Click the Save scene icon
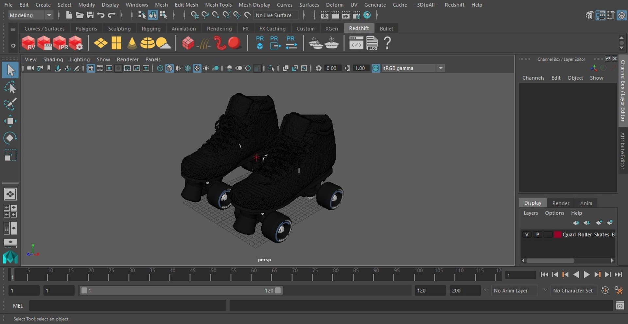 90,15
